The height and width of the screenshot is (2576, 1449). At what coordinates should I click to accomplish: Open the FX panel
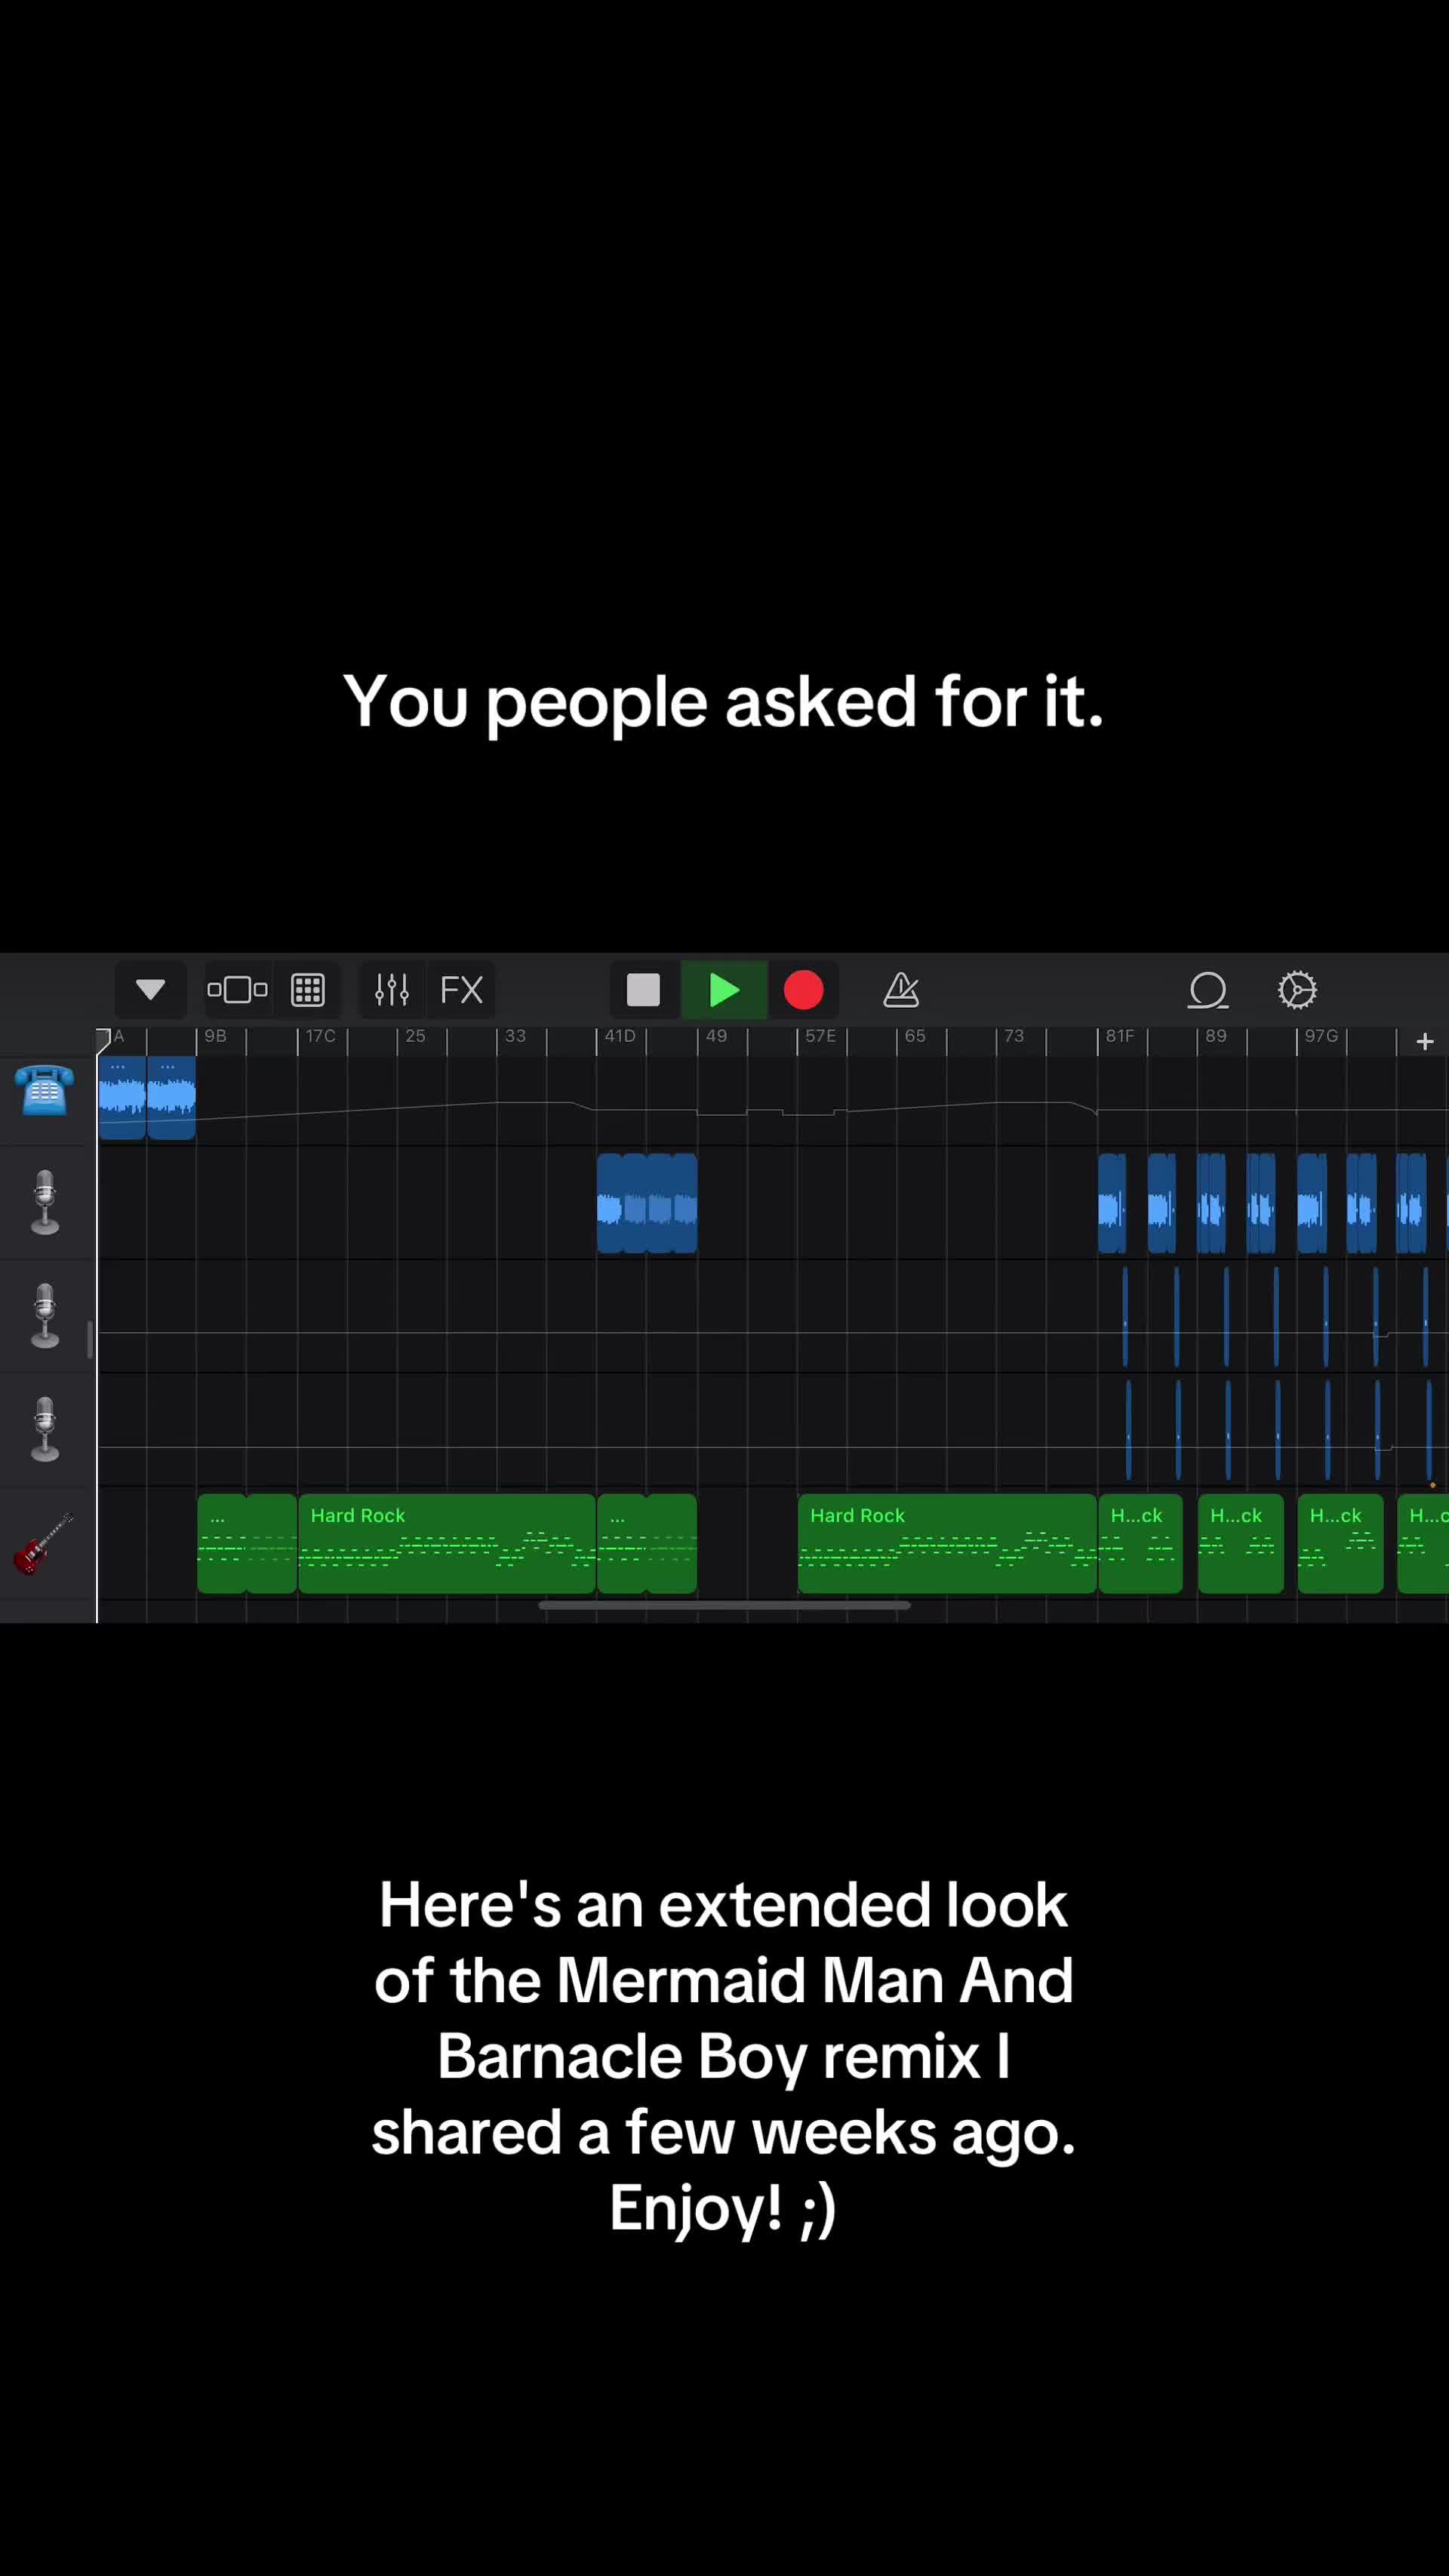click(x=460, y=990)
